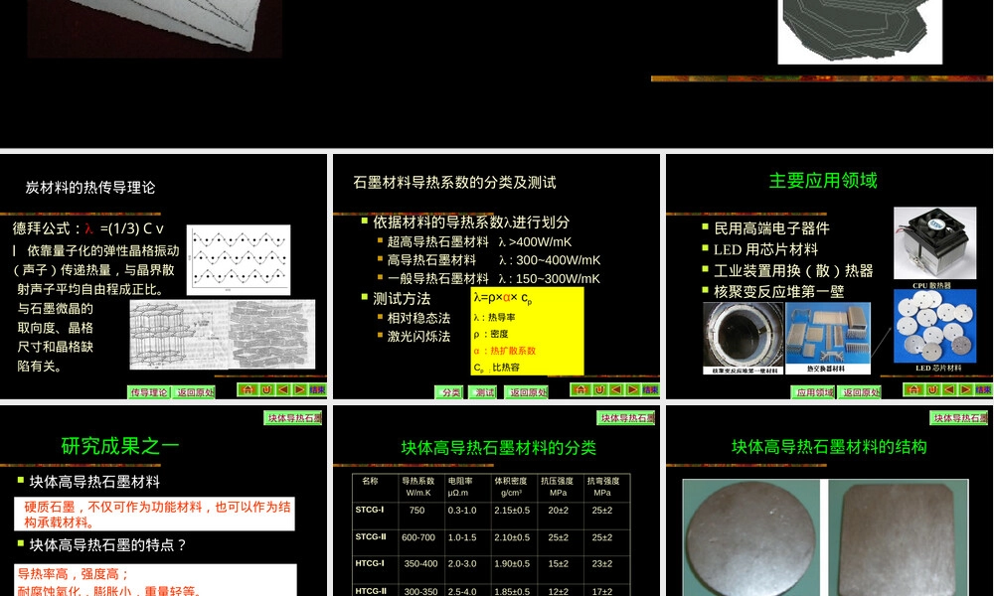
Task: Click the next arrow on the 石墨材料导热系数 slide
Action: tap(632, 389)
